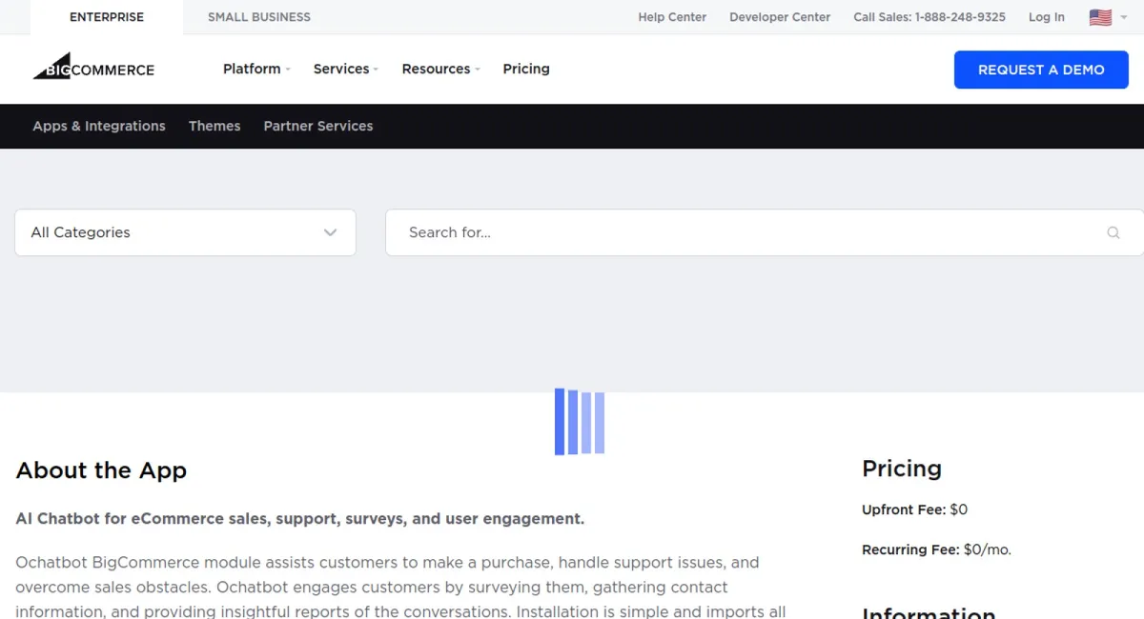Open the Themes section

[214, 126]
